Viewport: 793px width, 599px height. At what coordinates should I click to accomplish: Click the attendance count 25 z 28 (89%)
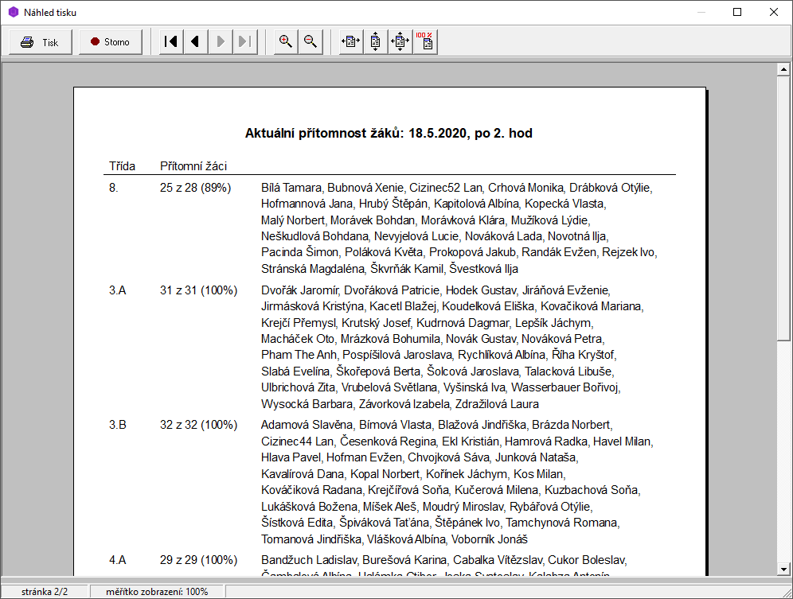coord(195,188)
